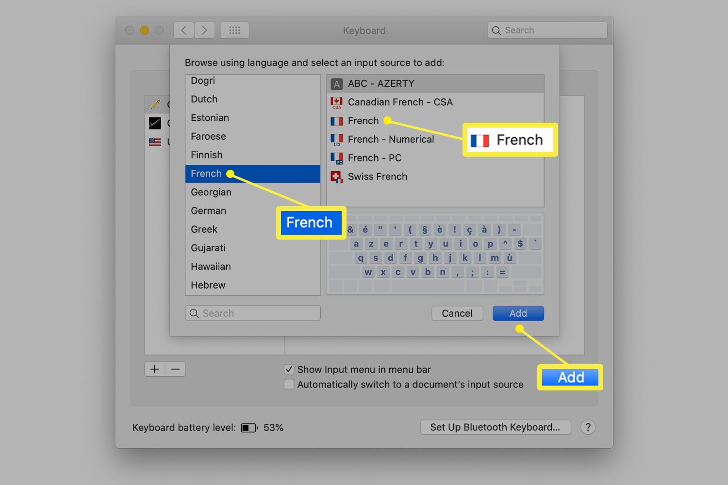Select Dutch in language list
Image resolution: width=728 pixels, height=485 pixels.
(x=253, y=99)
